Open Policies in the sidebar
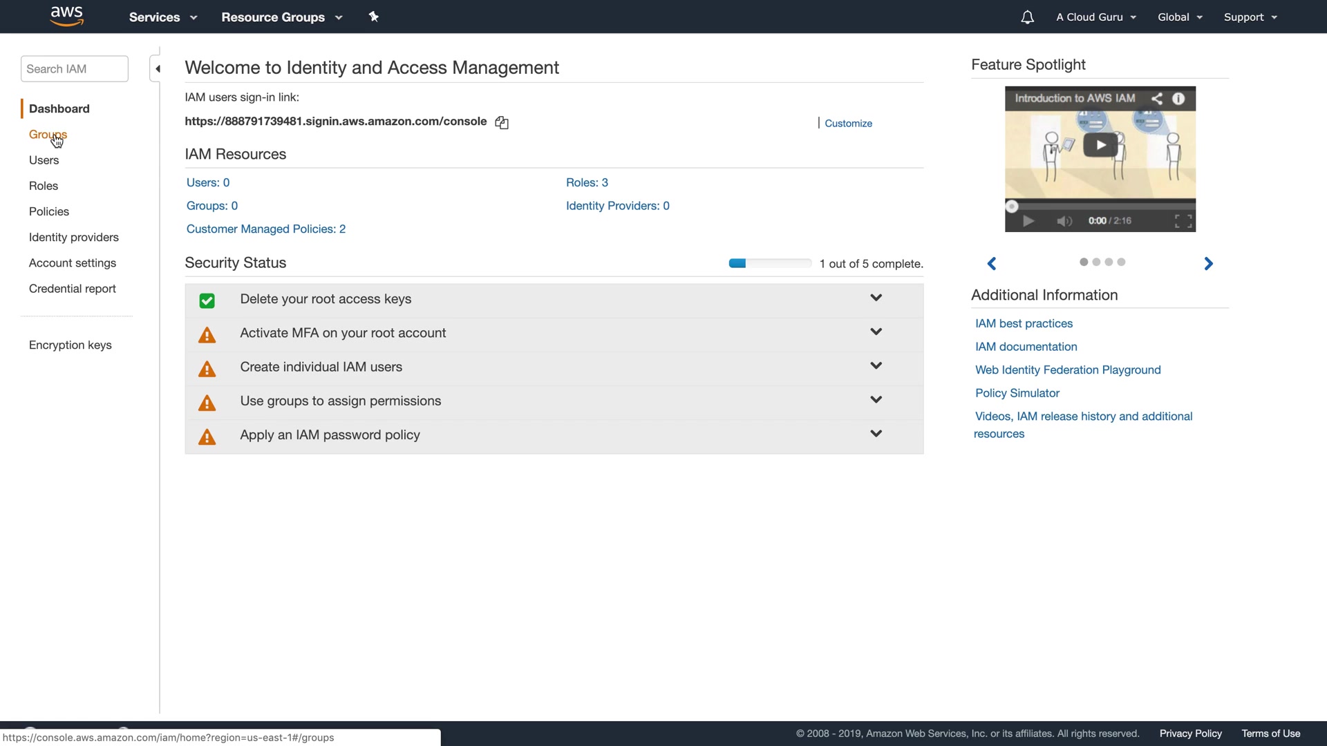 (49, 211)
